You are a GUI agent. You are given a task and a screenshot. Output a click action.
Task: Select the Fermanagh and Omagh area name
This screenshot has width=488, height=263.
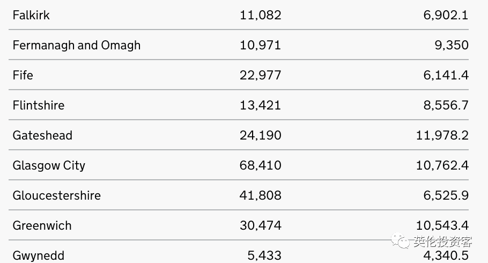click(77, 46)
